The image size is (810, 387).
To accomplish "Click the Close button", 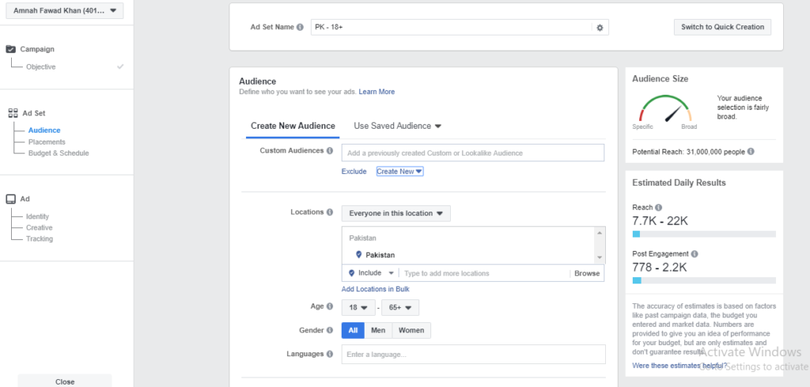I will tap(65, 381).
